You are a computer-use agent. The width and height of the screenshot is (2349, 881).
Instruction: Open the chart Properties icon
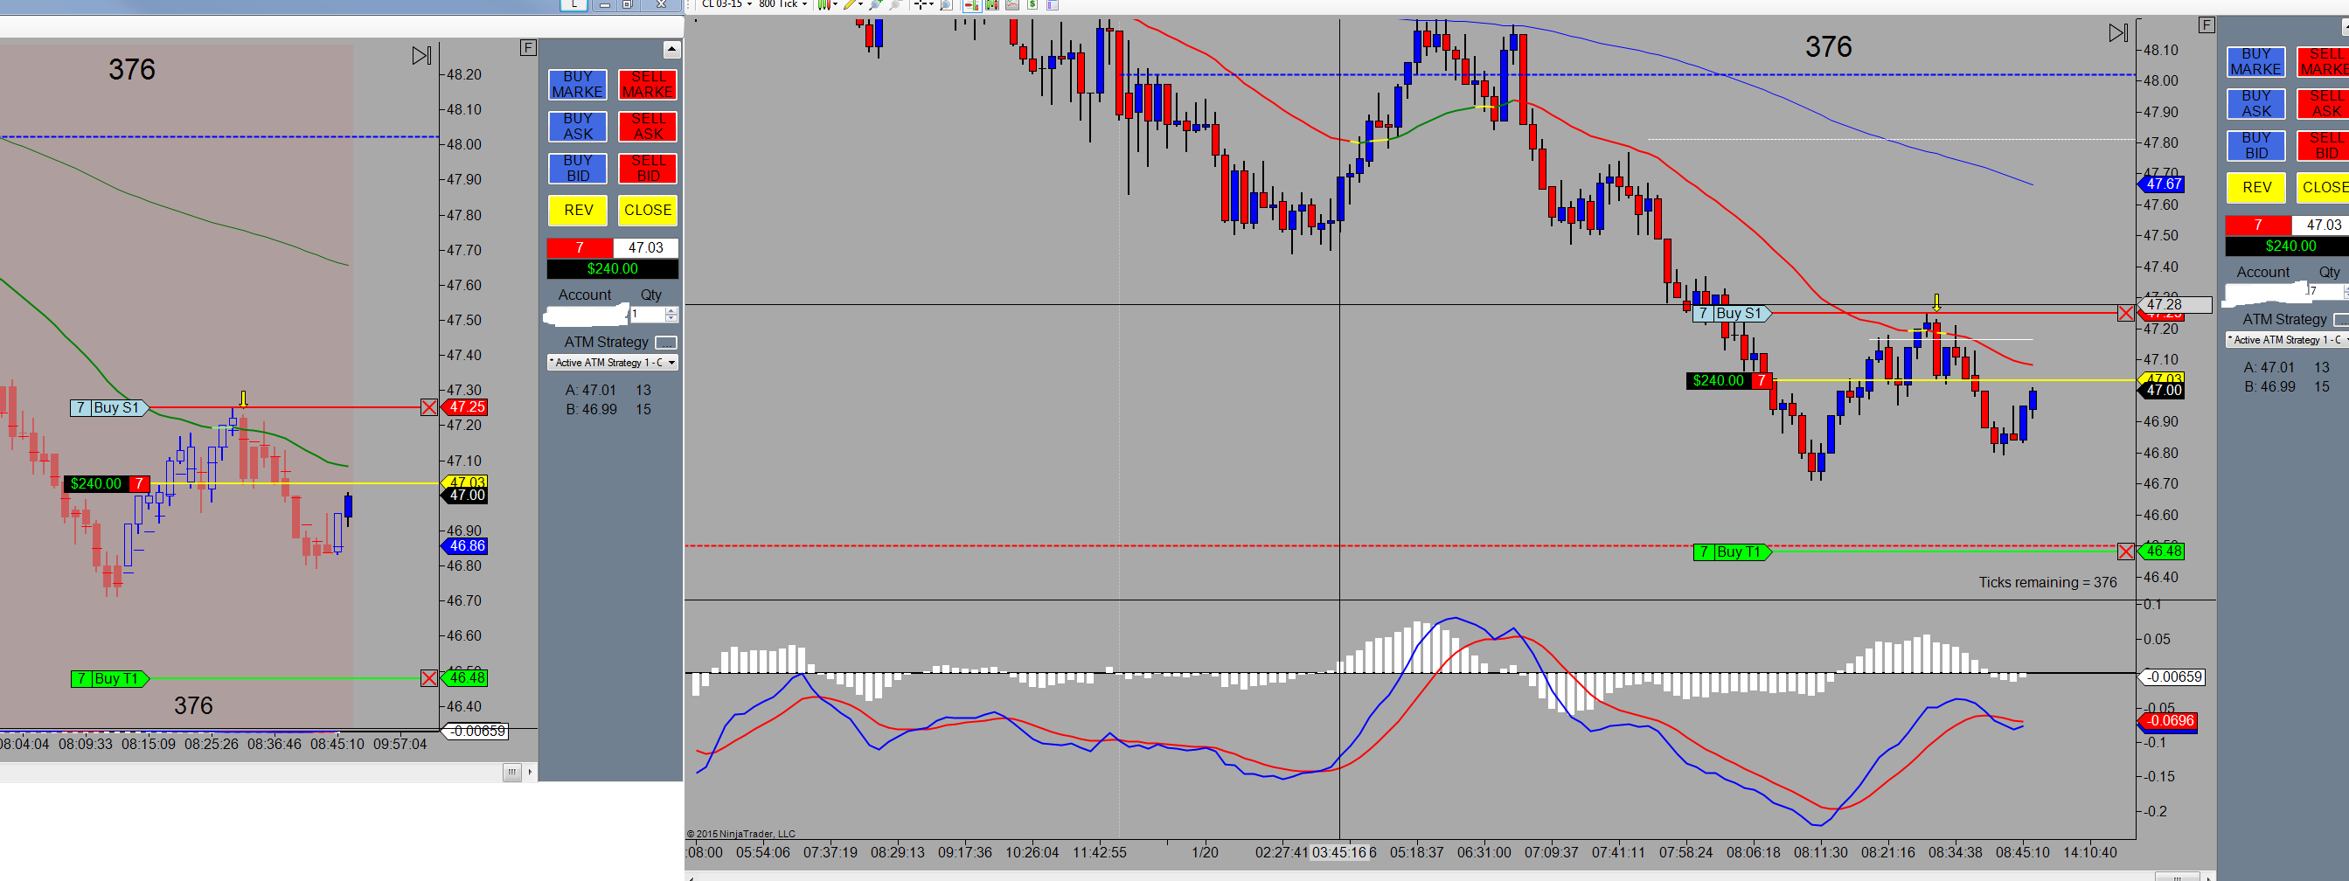(x=1053, y=3)
